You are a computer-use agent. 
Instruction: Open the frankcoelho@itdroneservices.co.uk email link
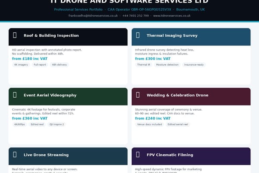pyautogui.click(x=93, y=16)
